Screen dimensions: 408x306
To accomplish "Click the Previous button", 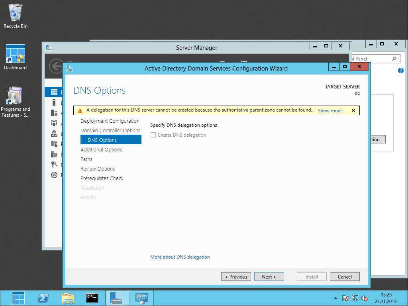I will (x=236, y=277).
